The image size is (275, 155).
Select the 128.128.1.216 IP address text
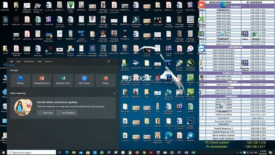pos(256,143)
